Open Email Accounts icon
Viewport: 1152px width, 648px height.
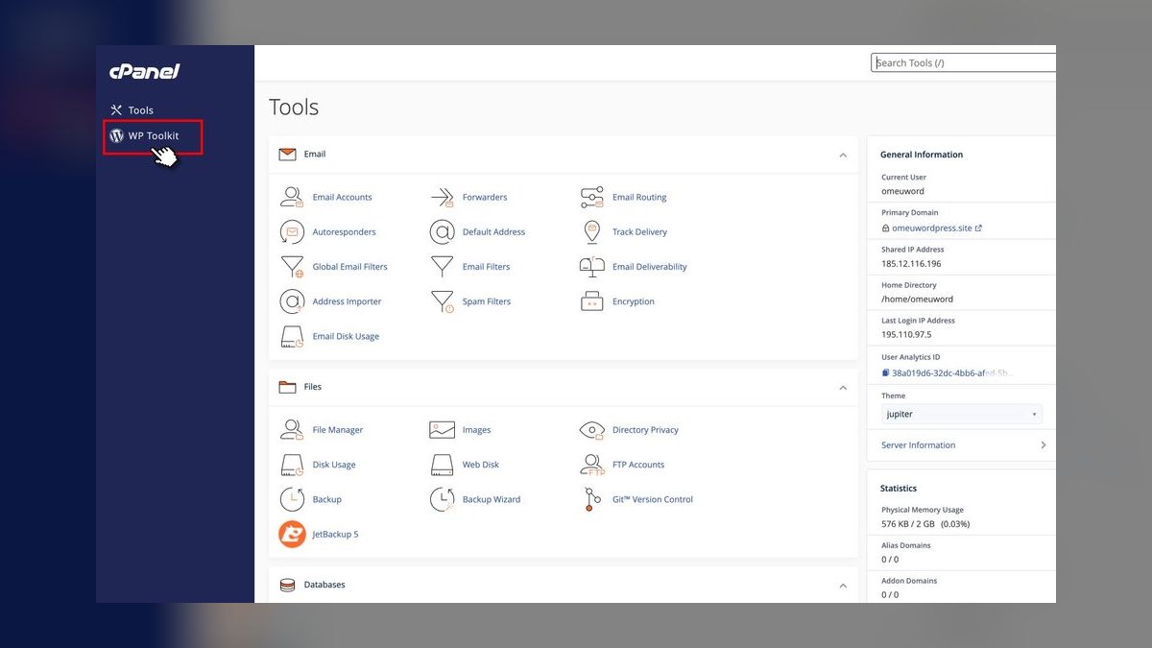tap(292, 197)
